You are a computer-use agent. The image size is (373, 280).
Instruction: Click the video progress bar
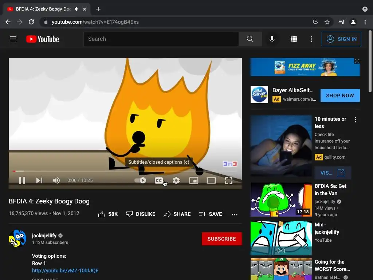tap(125, 171)
